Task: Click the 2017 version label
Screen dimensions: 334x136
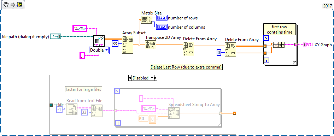Action: [x=328, y=6]
